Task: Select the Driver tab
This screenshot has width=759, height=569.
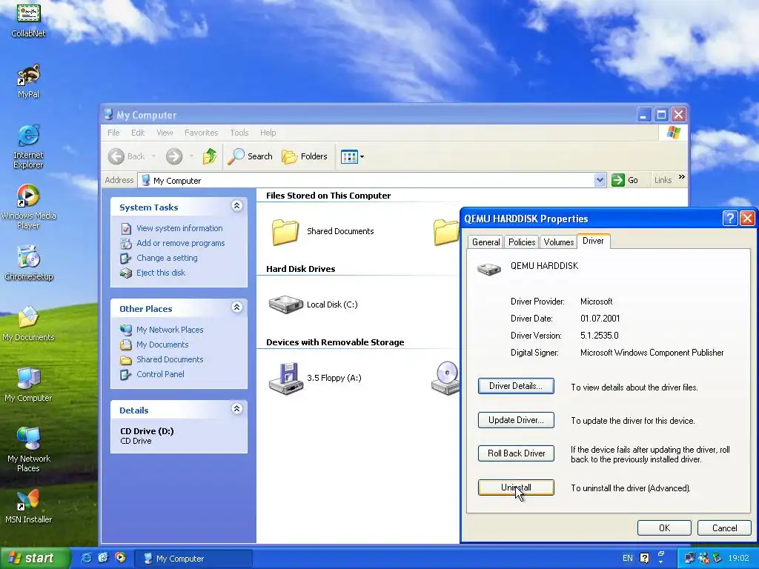Action: pos(594,241)
